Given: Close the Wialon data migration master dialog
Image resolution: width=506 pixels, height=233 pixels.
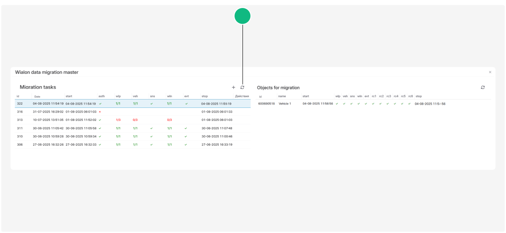Looking at the screenshot, I should 490,72.
